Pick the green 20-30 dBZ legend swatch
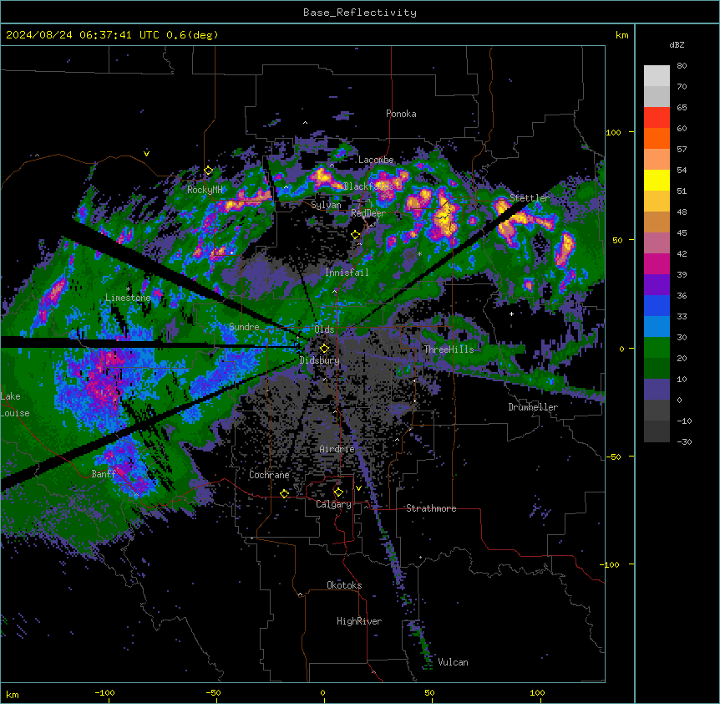720x704 pixels. (657, 348)
